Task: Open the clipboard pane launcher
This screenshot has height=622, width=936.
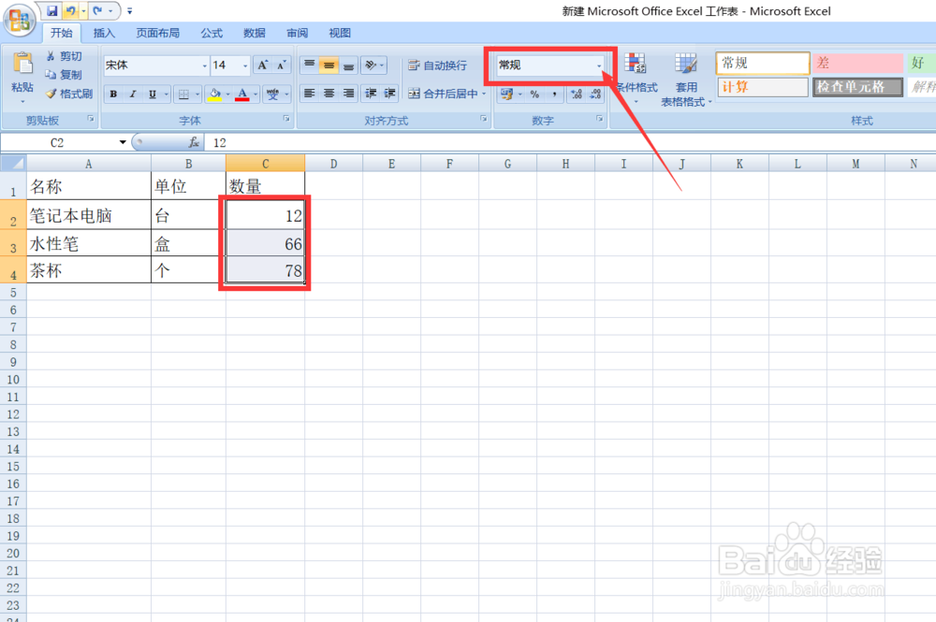Action: [91, 120]
